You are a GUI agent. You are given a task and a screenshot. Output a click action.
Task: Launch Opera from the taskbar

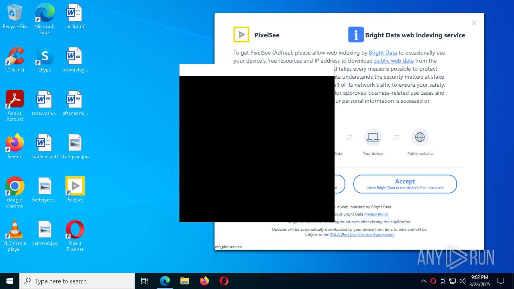point(224,281)
